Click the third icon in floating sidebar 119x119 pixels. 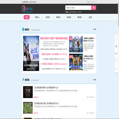coord(116,54)
